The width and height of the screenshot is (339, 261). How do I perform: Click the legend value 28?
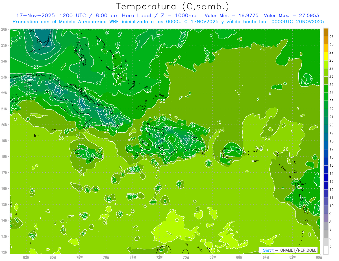332,60
